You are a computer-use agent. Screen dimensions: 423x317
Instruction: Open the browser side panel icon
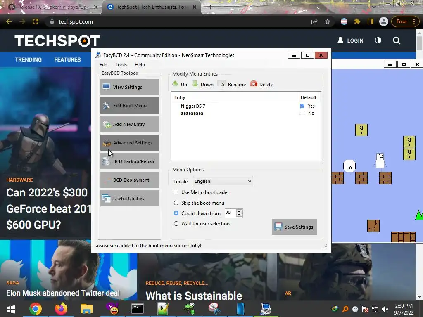[371, 21]
